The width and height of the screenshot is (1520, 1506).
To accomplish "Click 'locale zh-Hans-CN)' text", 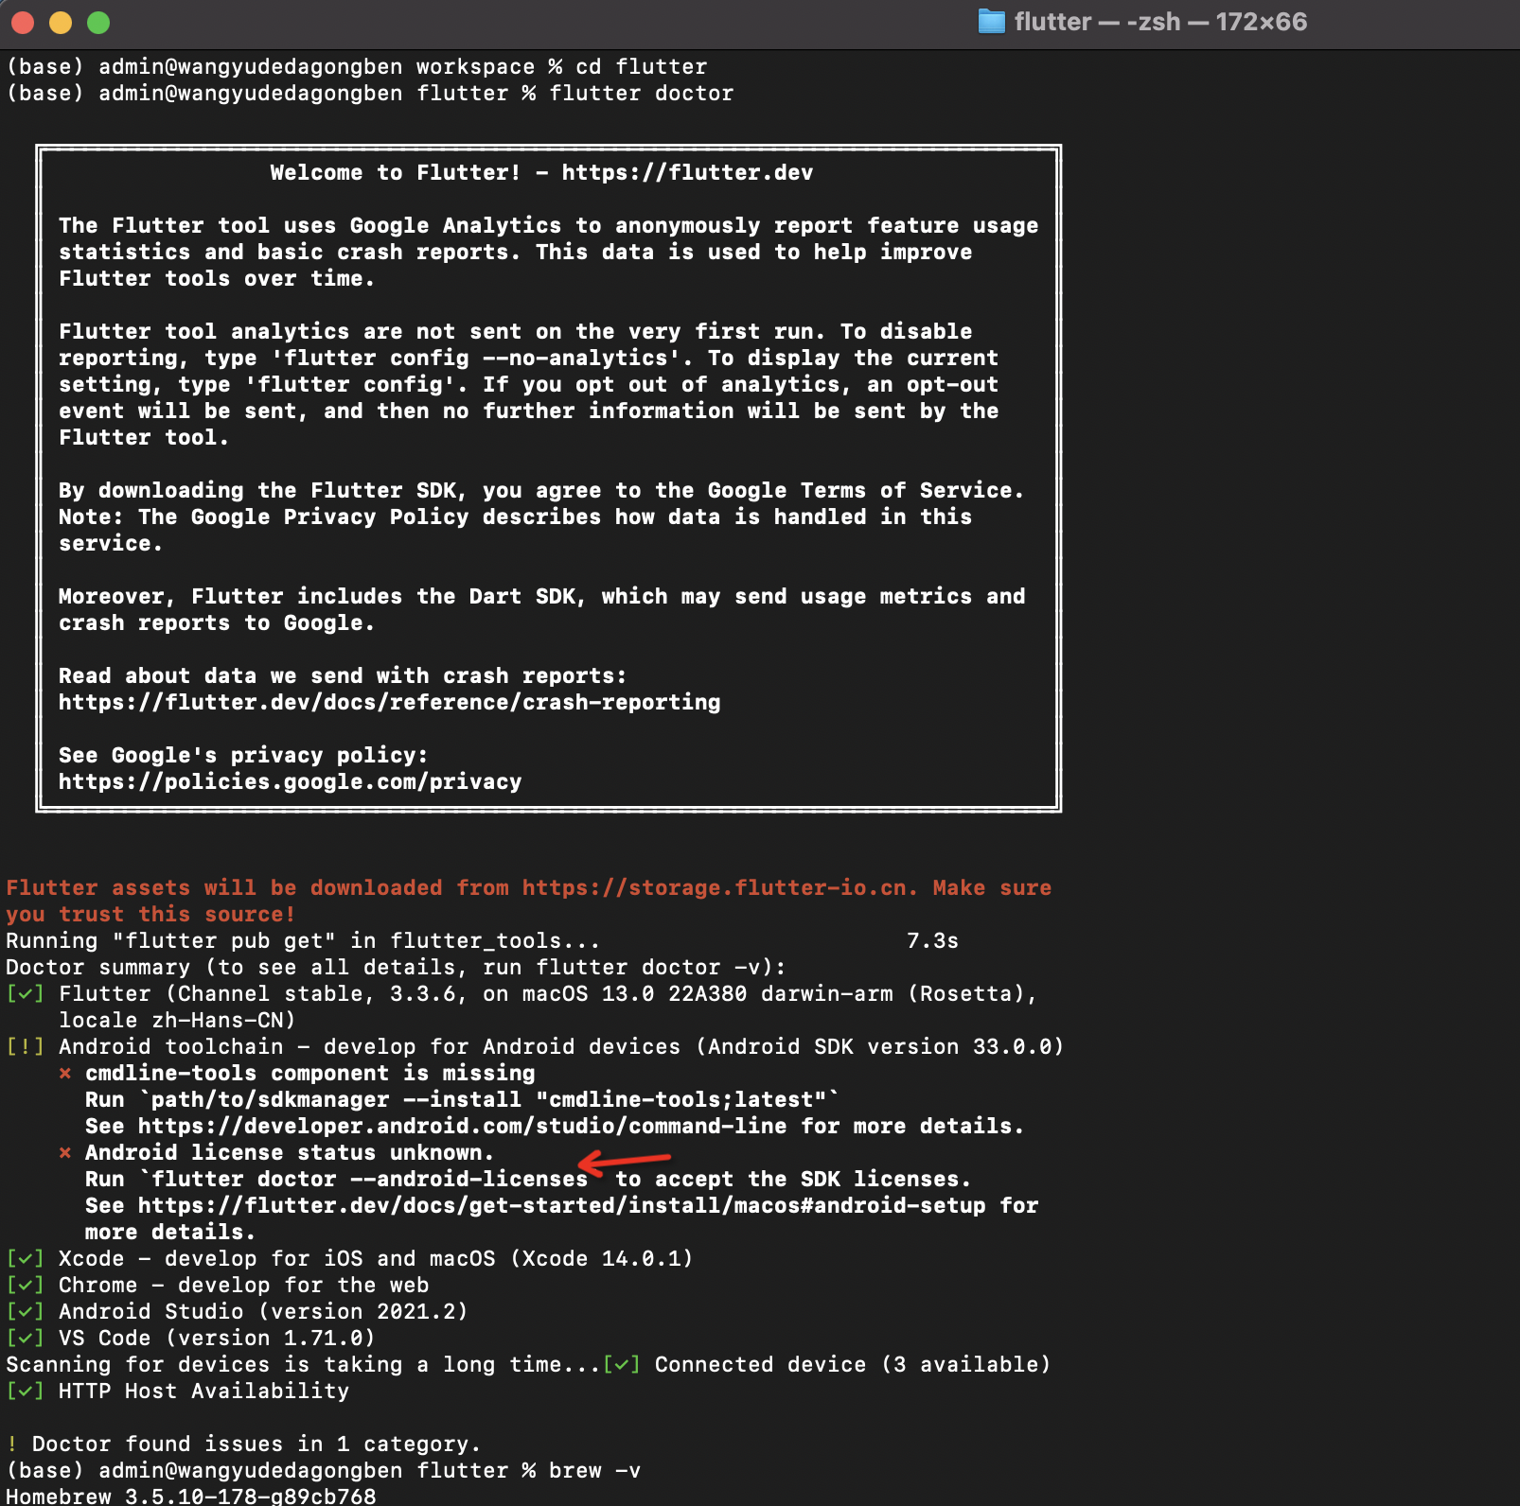I will [x=177, y=1021].
